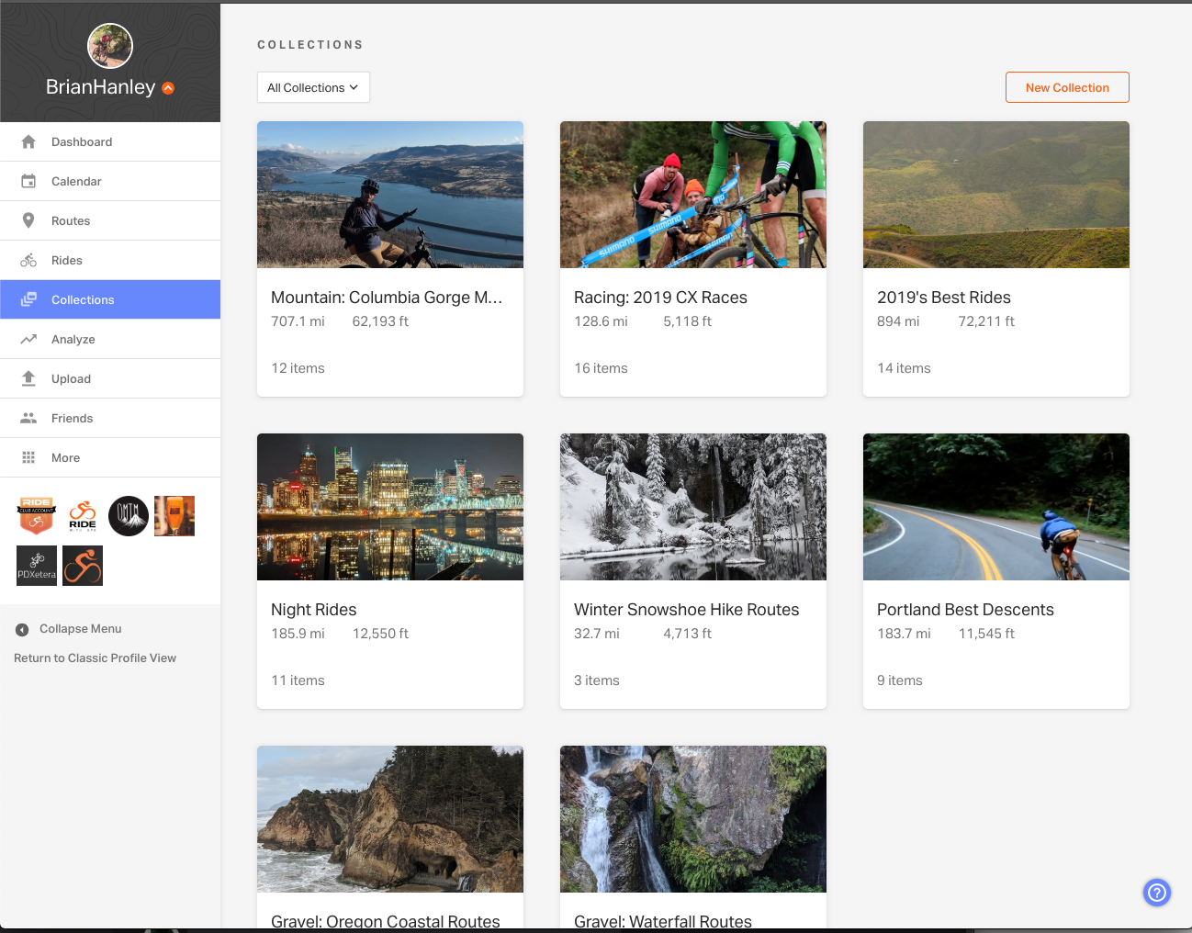Click the Analyze trend line icon
This screenshot has height=933, width=1192.
[x=28, y=339]
